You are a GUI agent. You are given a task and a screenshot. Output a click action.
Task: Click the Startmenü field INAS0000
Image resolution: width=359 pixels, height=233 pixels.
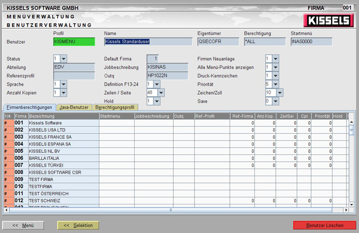coord(311,42)
